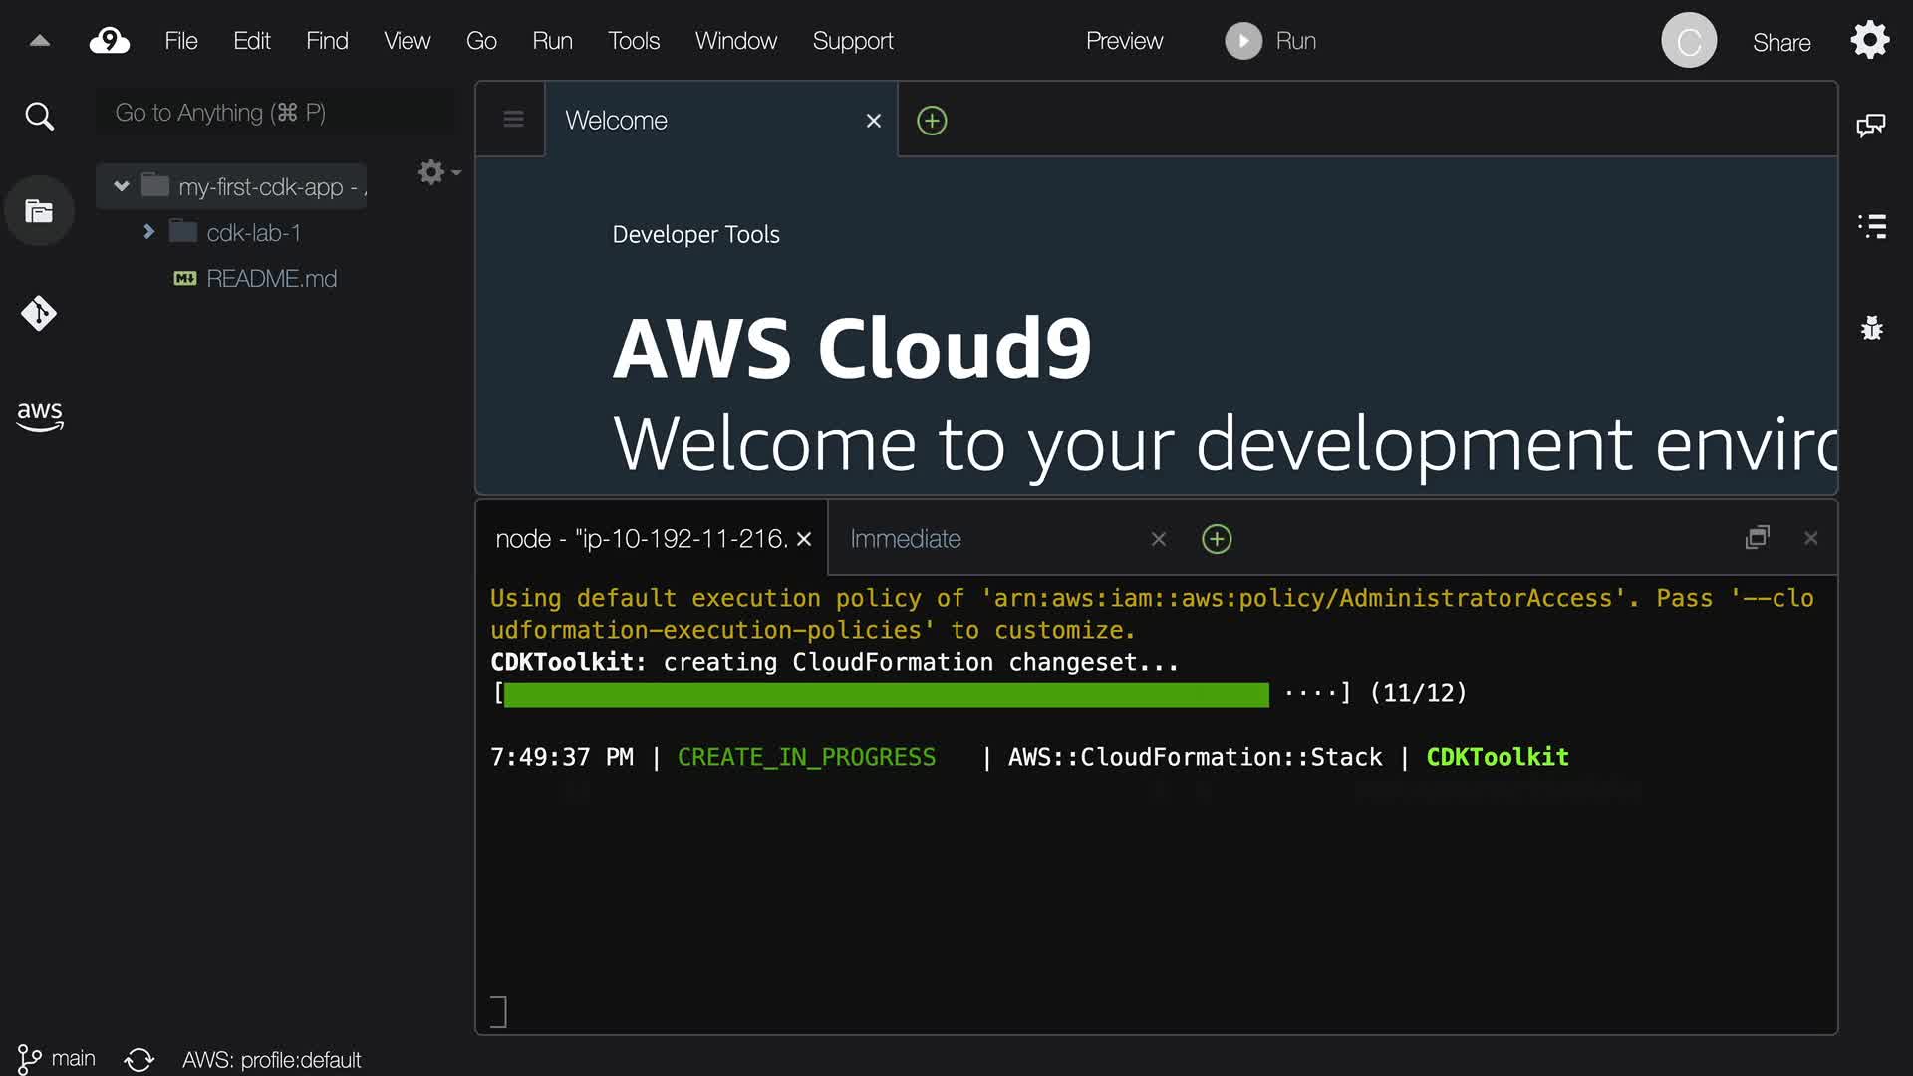Open Preferences via top-right gear icon

(1869, 41)
